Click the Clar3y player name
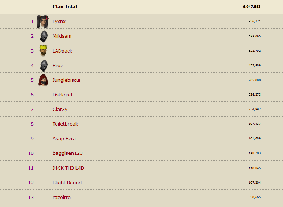Screen dimensions: 283x207 click(60, 109)
